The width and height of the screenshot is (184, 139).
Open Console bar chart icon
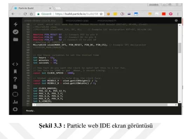15,102
